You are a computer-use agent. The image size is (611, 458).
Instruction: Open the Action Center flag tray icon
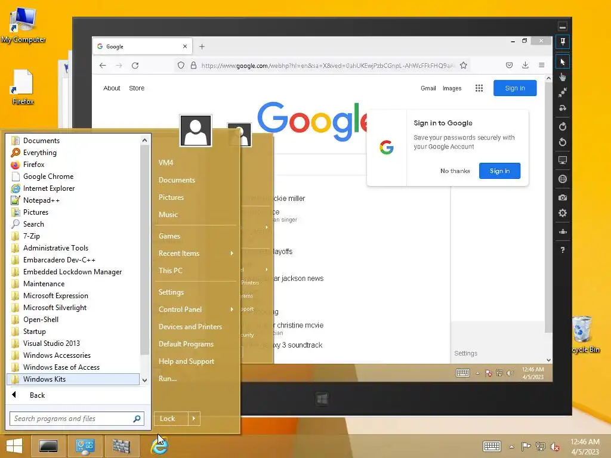[x=526, y=446]
